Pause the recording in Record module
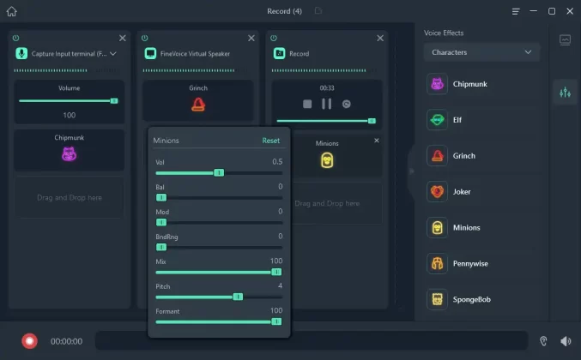The image size is (581, 360). (x=326, y=104)
